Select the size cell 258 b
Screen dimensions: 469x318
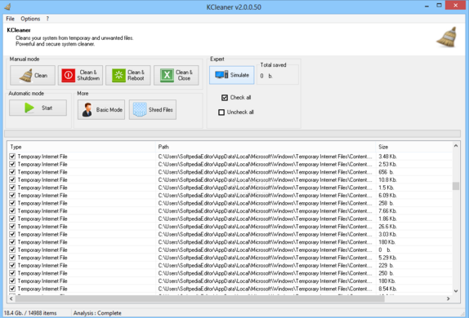386,203
